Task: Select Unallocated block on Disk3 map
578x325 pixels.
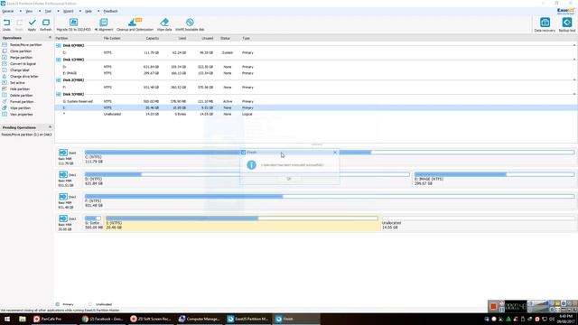Action: click(x=478, y=223)
